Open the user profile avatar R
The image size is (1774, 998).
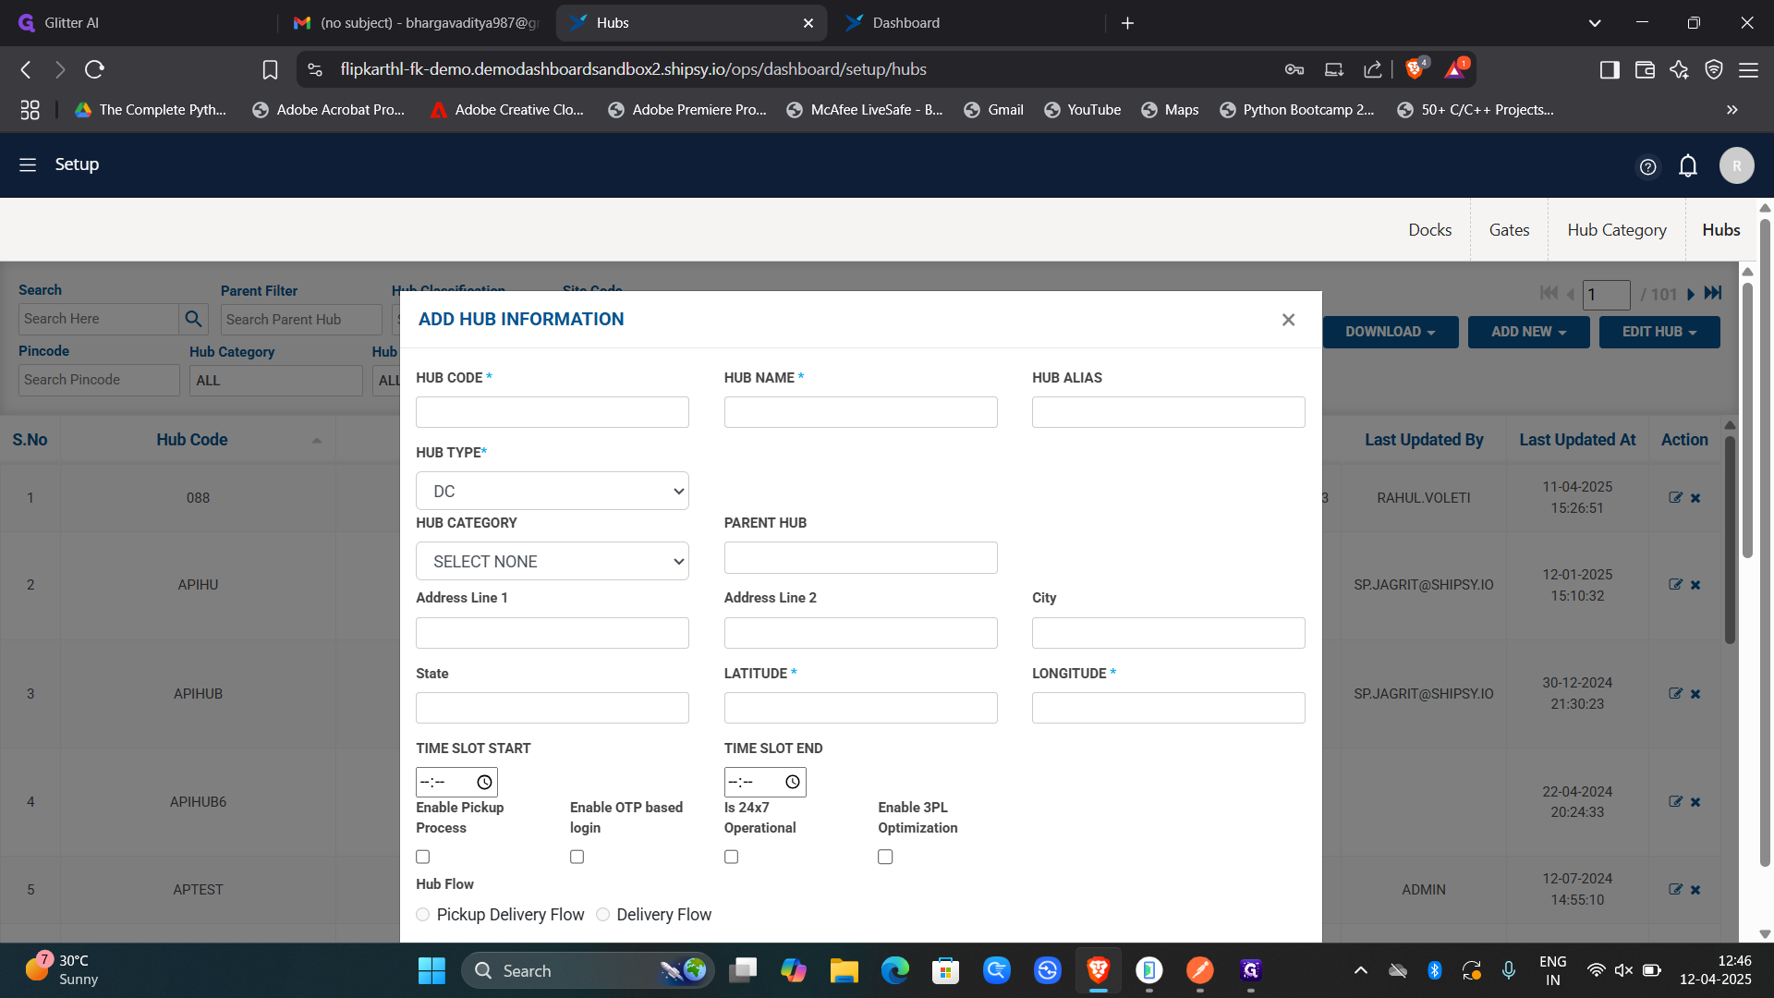point(1736,165)
